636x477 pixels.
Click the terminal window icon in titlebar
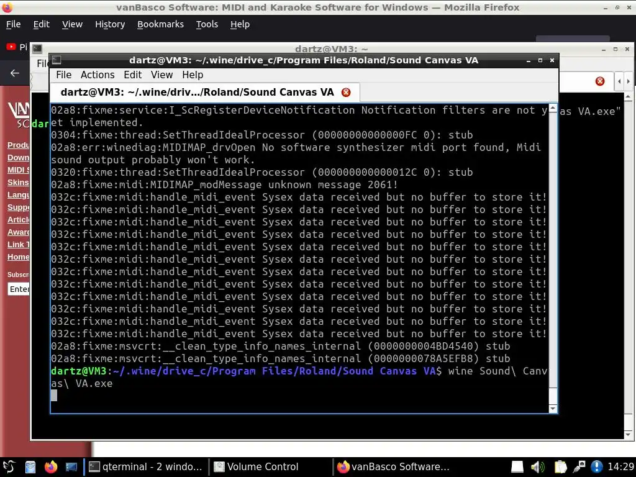click(x=57, y=60)
